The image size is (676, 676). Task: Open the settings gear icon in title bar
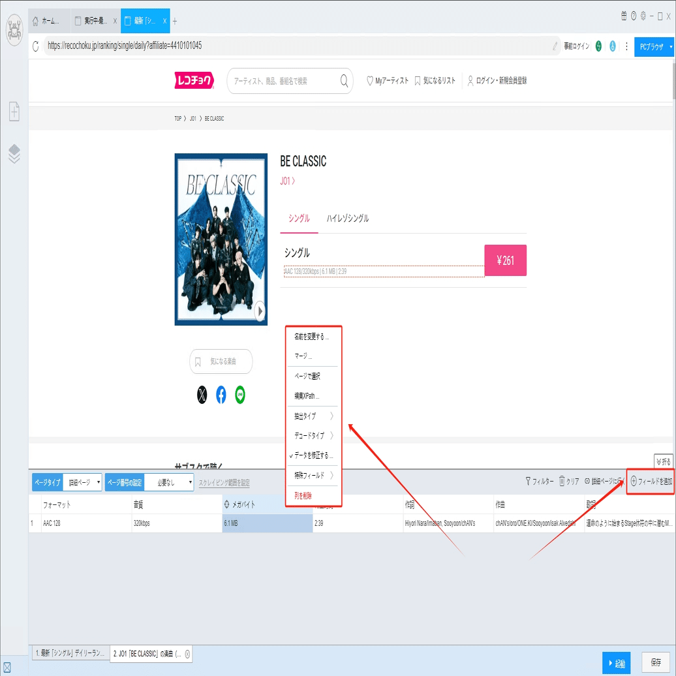[643, 16]
